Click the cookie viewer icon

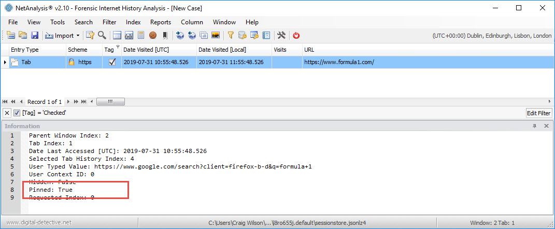click(153, 35)
